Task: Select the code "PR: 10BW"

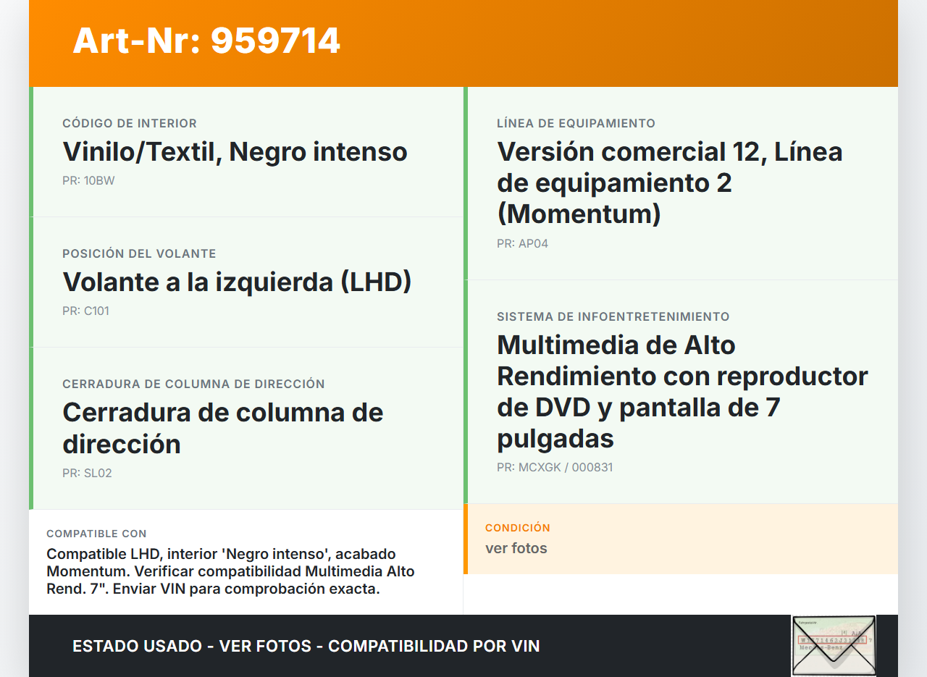Action: click(x=88, y=181)
